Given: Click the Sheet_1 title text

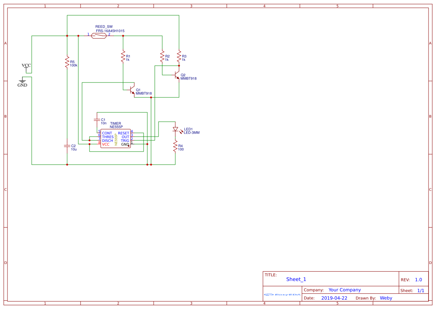Looking at the screenshot, I should (296, 279).
